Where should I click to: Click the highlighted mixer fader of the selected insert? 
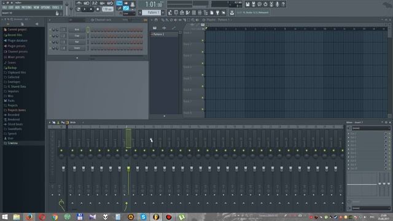point(128,169)
